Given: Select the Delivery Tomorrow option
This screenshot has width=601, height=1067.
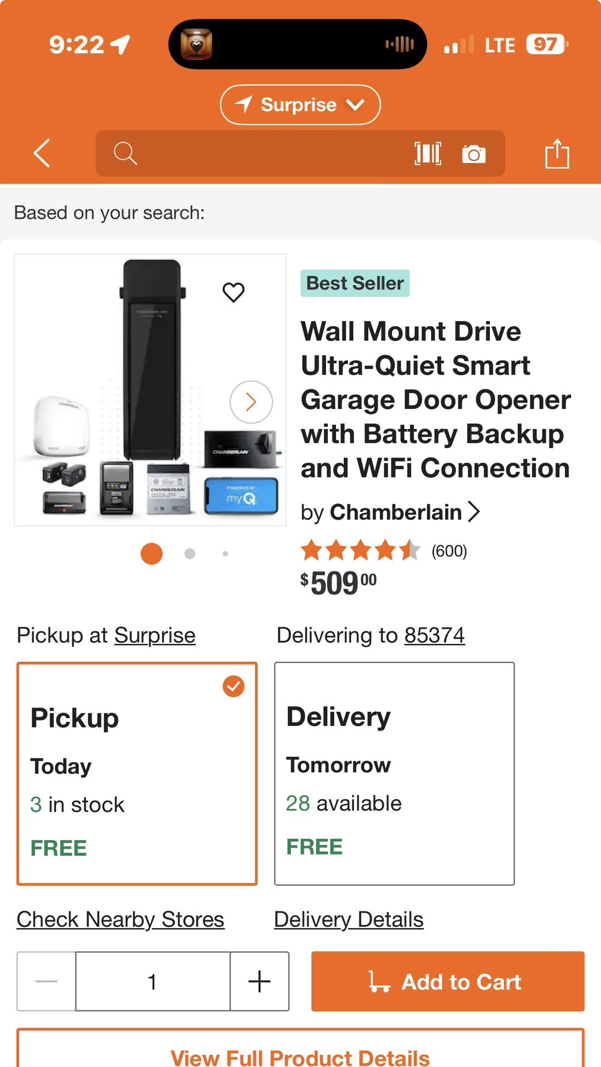Looking at the screenshot, I should [394, 773].
